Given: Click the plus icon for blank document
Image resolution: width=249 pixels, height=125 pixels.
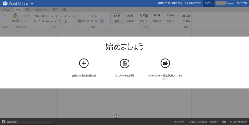Looking at the screenshot, I should [84, 63].
